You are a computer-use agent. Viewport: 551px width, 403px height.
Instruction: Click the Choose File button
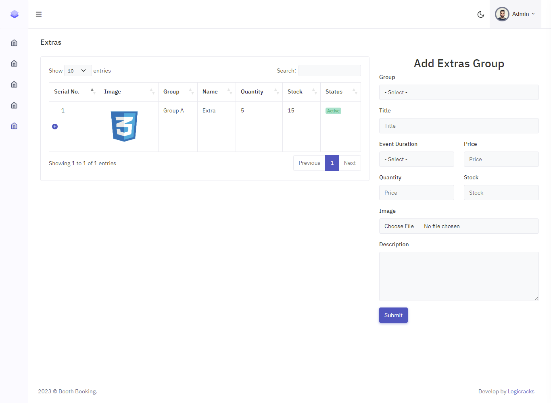click(399, 226)
